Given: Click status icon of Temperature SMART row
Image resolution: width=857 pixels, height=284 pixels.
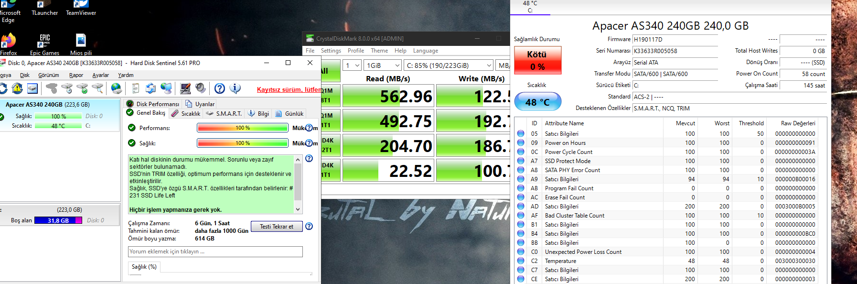Looking at the screenshot, I should 521,261.
